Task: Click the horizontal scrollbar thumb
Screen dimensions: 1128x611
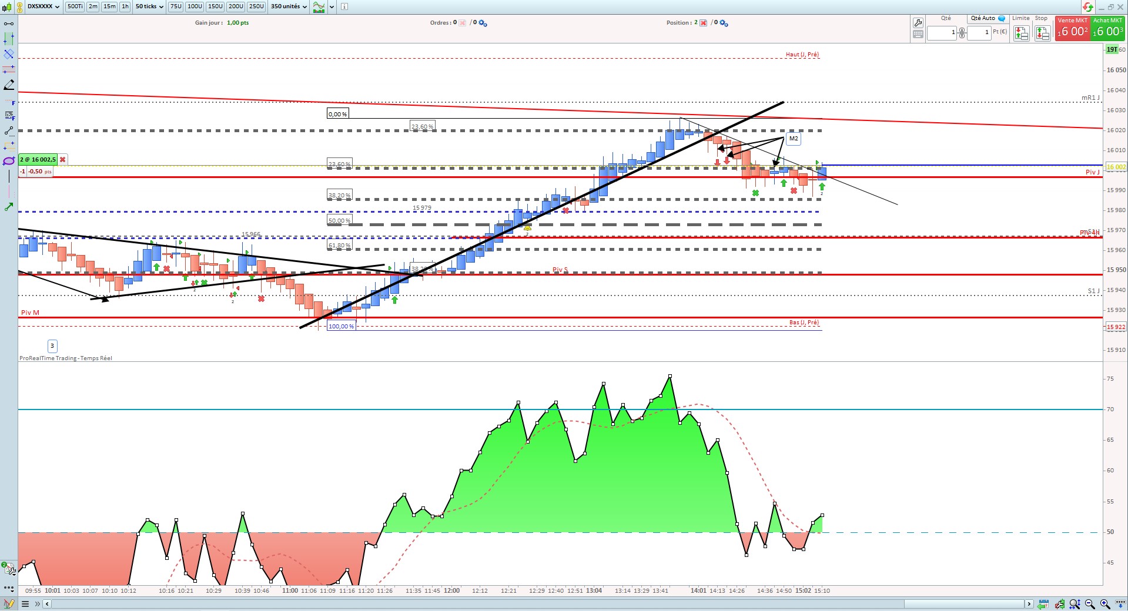Action: [x=964, y=603]
